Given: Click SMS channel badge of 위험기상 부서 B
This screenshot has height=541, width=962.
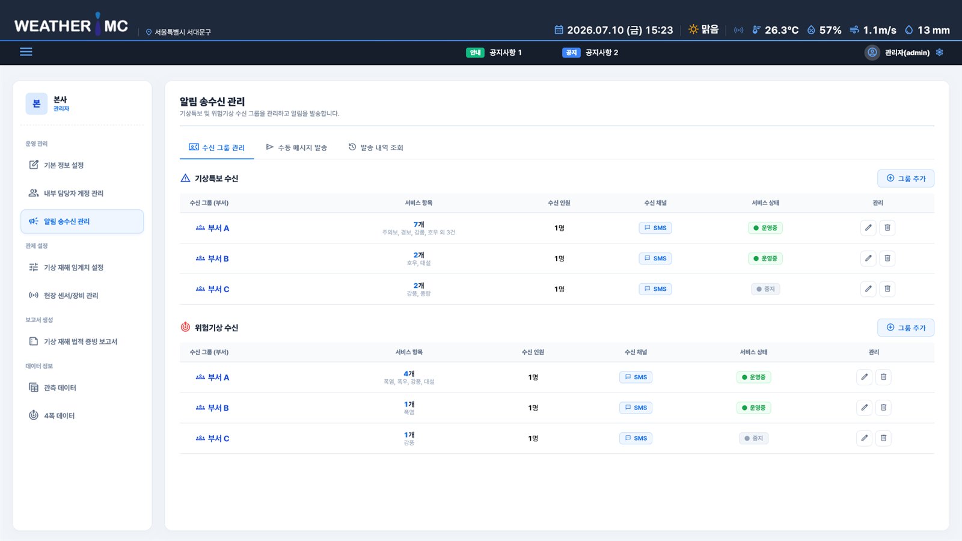Looking at the screenshot, I should 636,408.
